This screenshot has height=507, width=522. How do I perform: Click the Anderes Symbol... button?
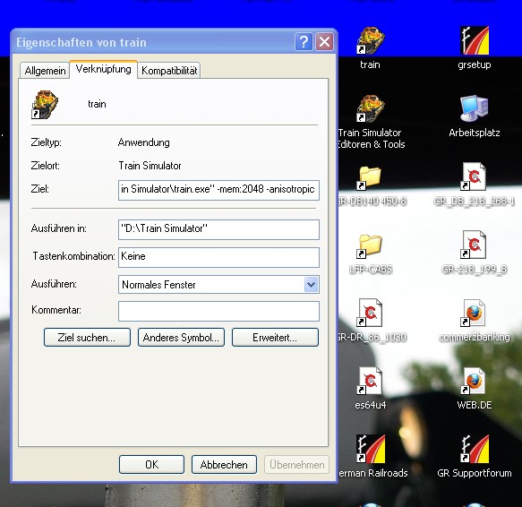click(181, 338)
